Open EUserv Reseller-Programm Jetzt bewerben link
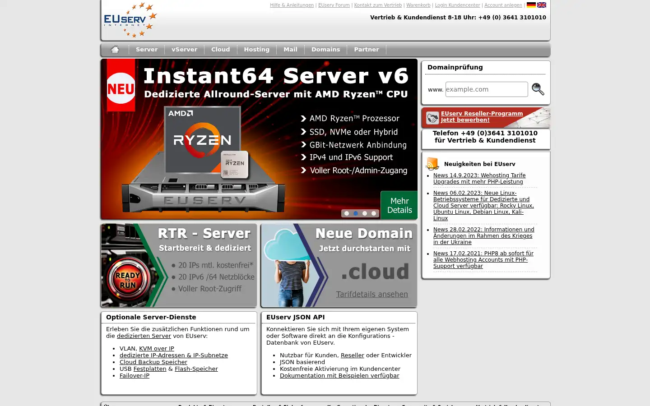Viewport: 650px width, 406px height. [x=482, y=117]
